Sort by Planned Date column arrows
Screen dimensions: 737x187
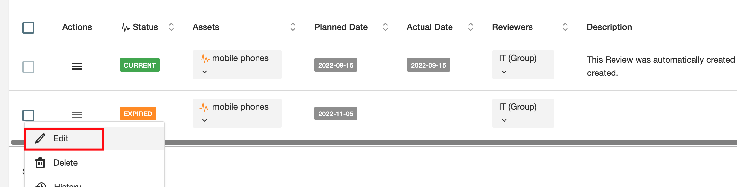(x=385, y=27)
